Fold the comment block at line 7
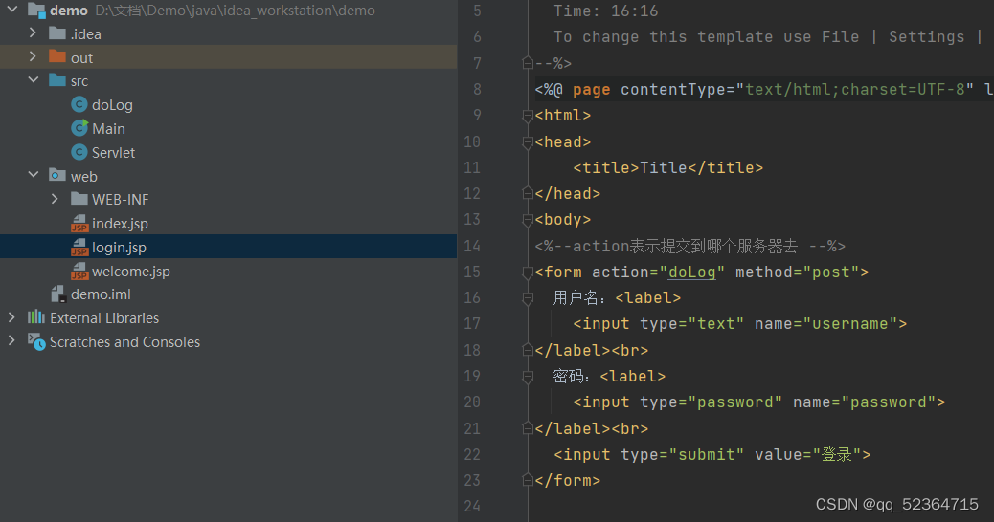The height and width of the screenshot is (522, 994). 528,63
